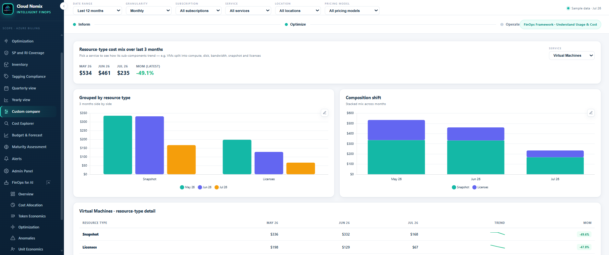Viewport: 609px width, 255px height.
Task: Click the purple Jun 26 Licenses bar
Action: [x=269, y=163]
